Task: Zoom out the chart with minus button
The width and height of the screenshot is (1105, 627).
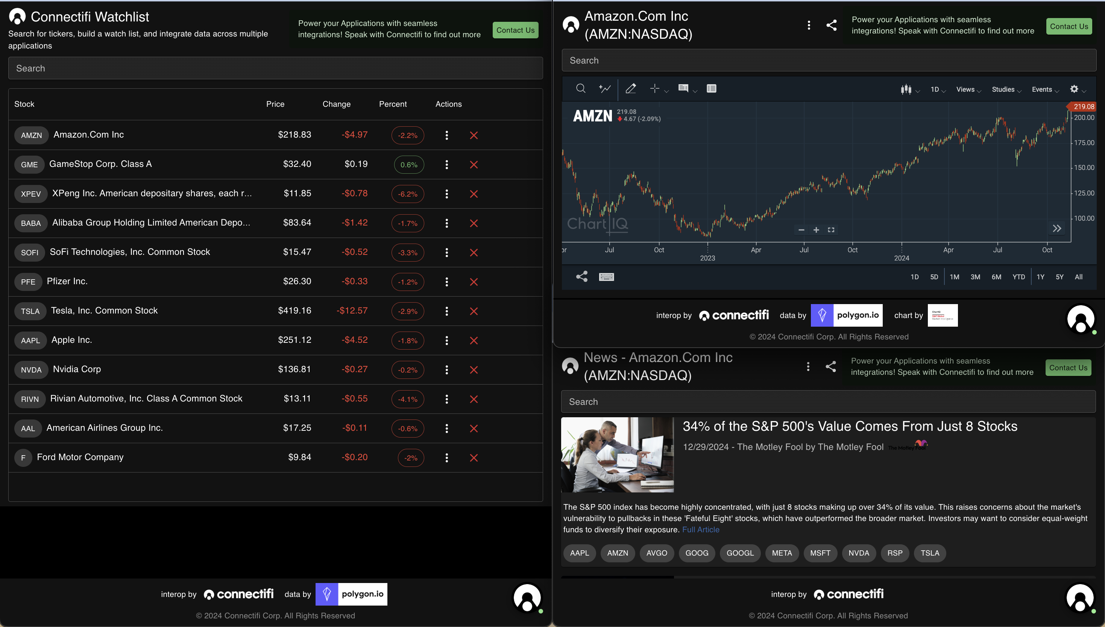Action: pyautogui.click(x=801, y=230)
